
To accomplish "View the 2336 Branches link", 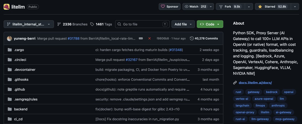I will (x=73, y=24).
